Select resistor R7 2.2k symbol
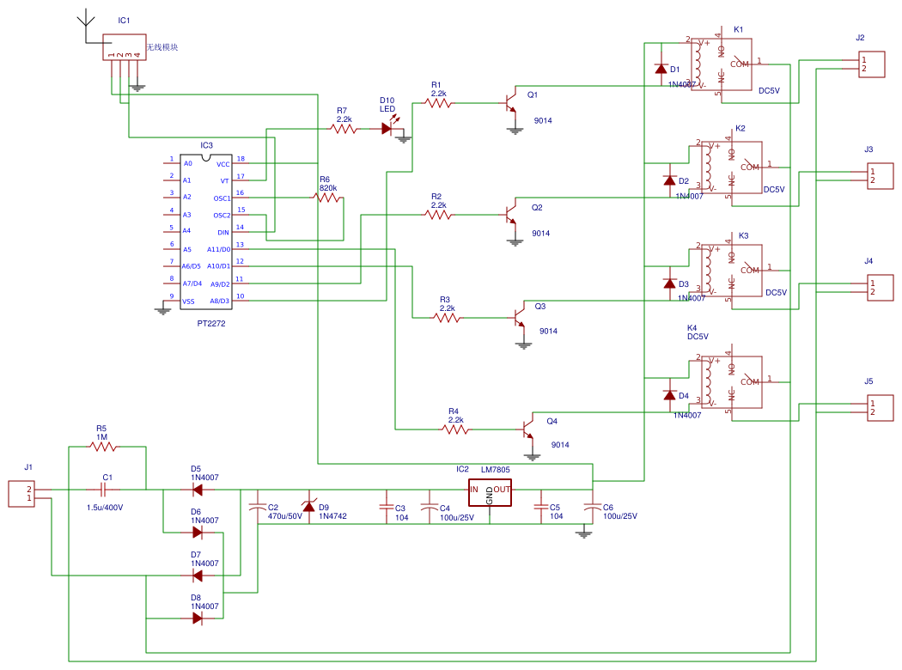902x670 pixels. coord(344,130)
